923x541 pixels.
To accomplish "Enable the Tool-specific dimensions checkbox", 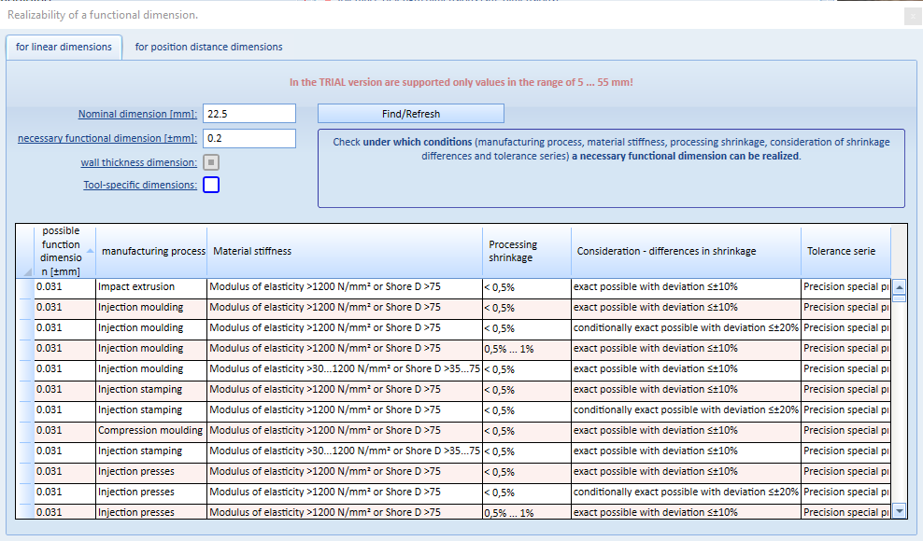I will [211, 185].
